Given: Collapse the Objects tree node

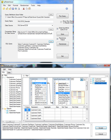Looking at the screenshot, I should pyautogui.click(x=3, y=109).
